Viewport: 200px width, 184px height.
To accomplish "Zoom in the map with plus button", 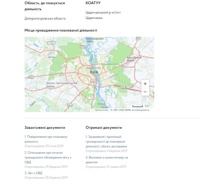I will pos(145,84).
